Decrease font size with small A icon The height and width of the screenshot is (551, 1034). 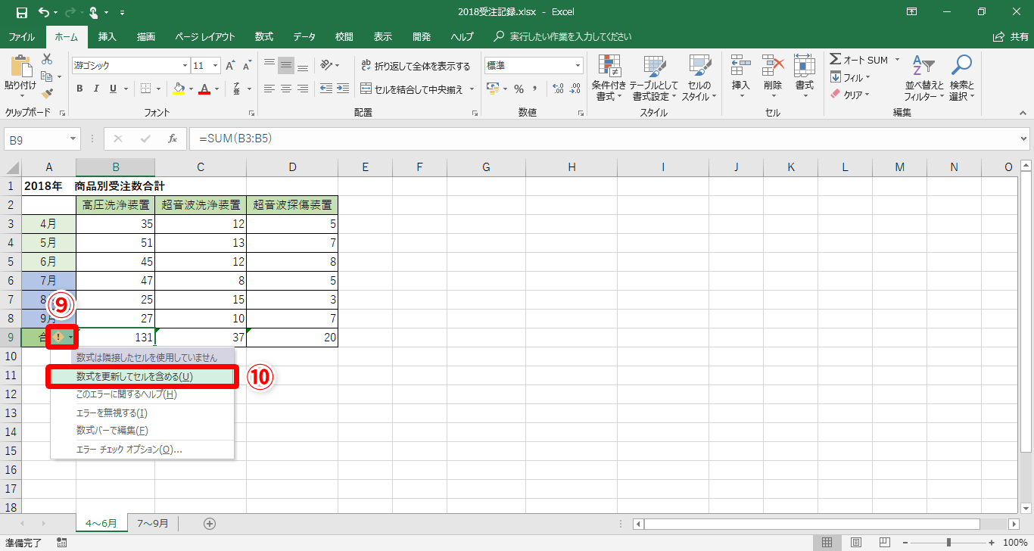coord(248,66)
